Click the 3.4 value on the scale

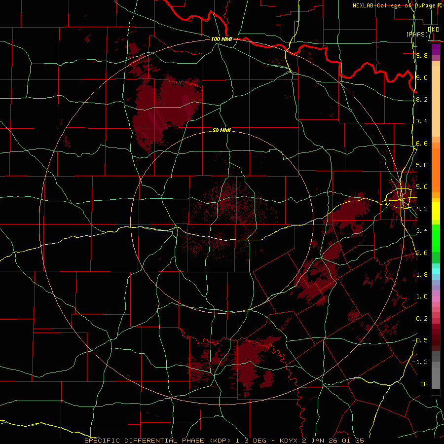422,230
